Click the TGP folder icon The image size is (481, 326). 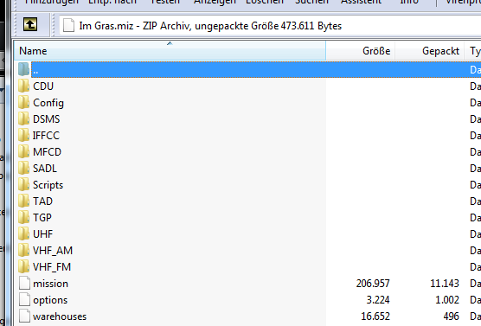tap(23, 217)
